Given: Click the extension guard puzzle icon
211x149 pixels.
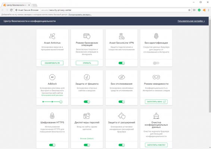Looking at the screenshot, I should [121, 116].
